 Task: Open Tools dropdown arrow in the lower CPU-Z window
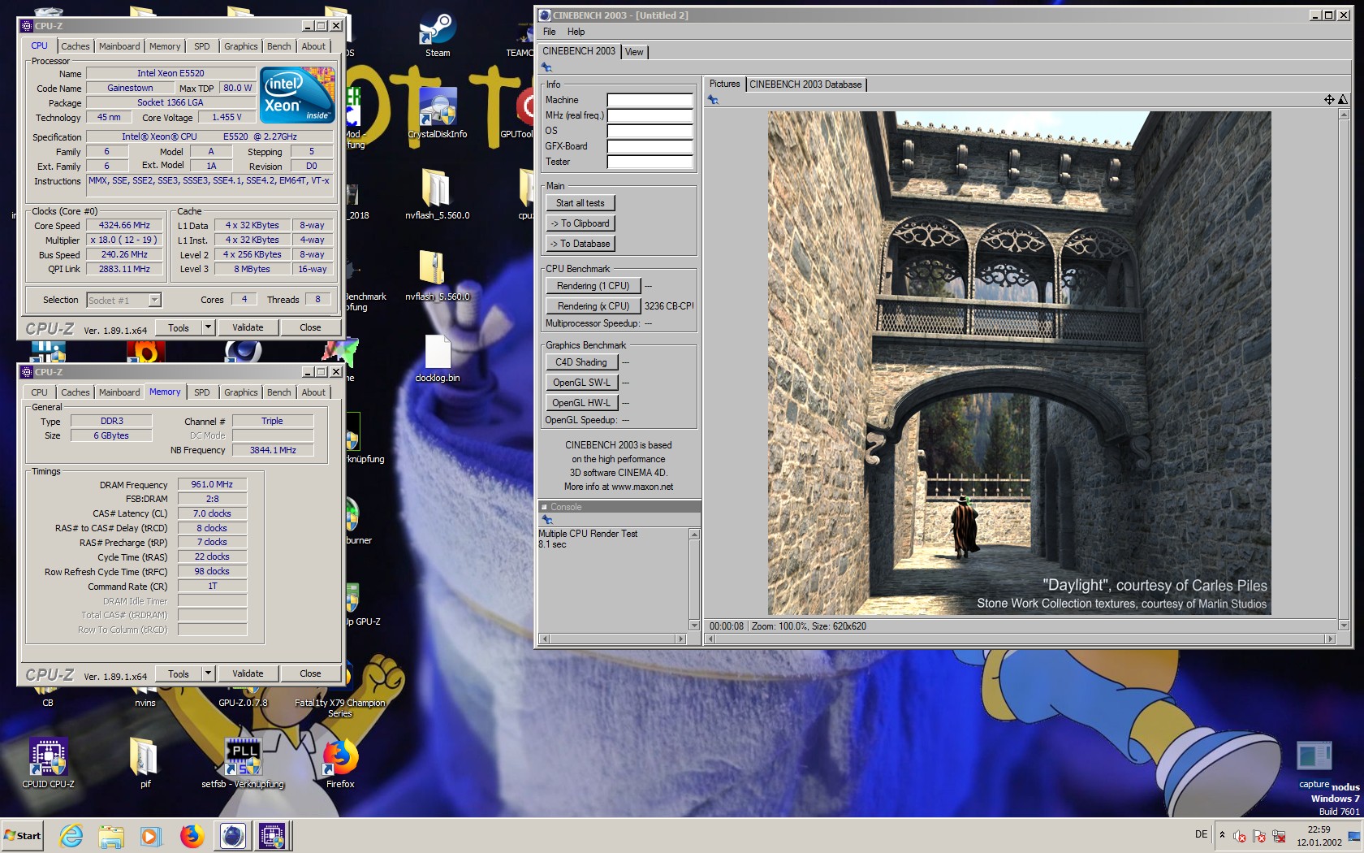[x=208, y=673]
